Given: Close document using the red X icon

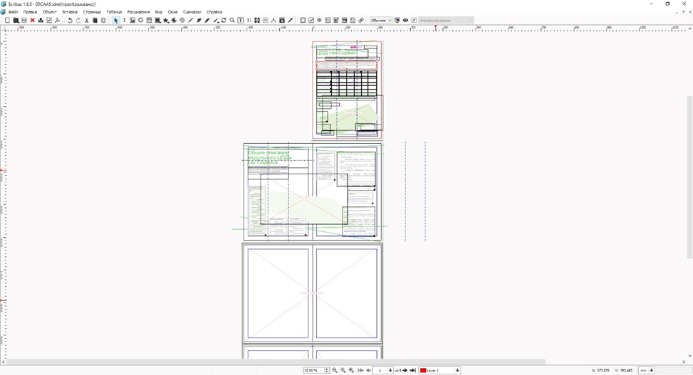Looking at the screenshot, I should pos(32,21).
